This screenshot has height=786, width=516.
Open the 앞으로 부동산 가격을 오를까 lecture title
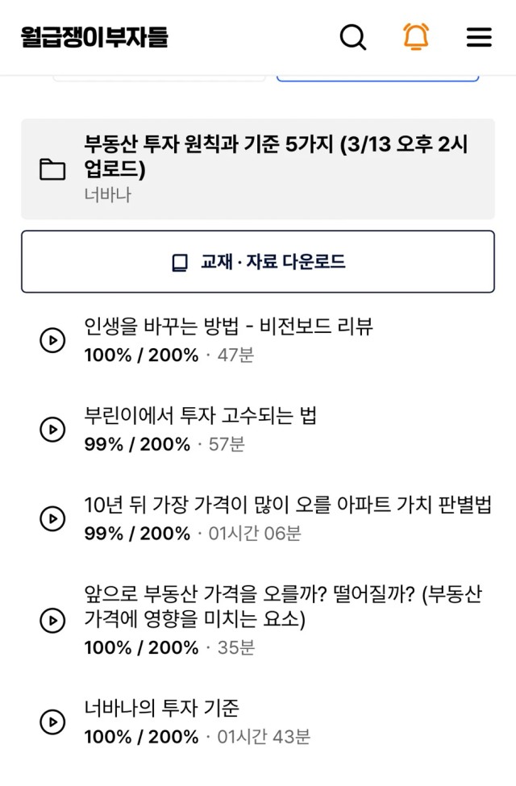(283, 606)
